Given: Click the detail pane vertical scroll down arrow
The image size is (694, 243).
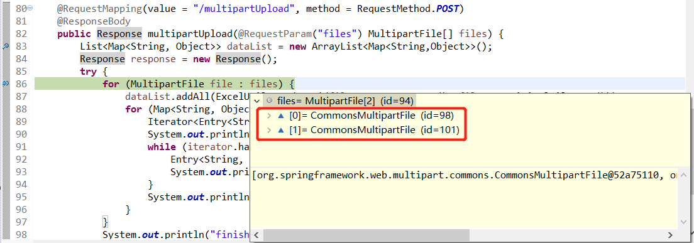Looking at the screenshot, I should coord(683,222).
